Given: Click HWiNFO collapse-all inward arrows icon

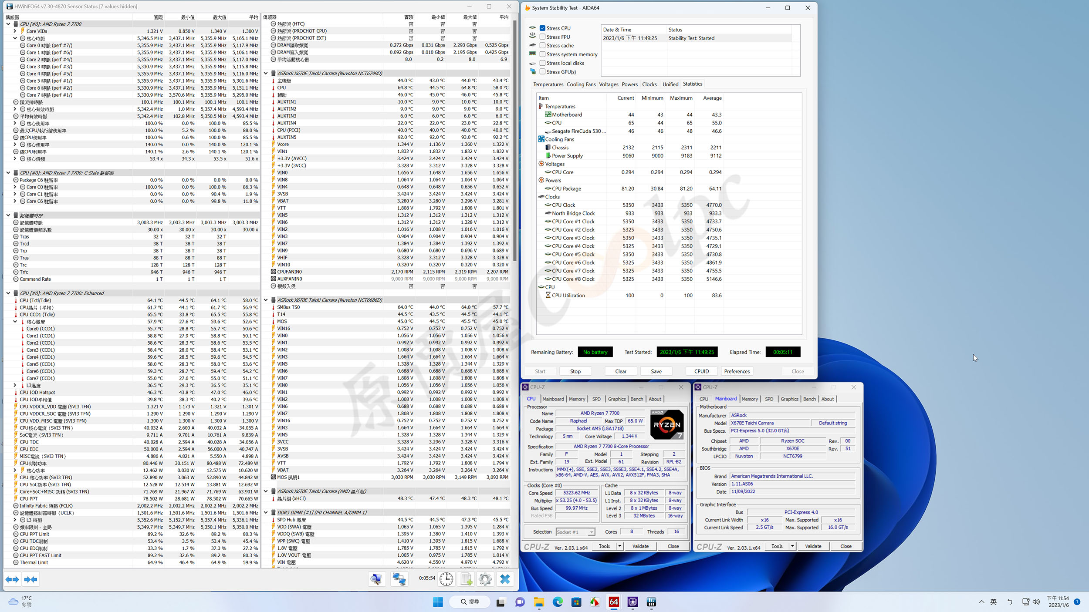Looking at the screenshot, I should coord(31,579).
